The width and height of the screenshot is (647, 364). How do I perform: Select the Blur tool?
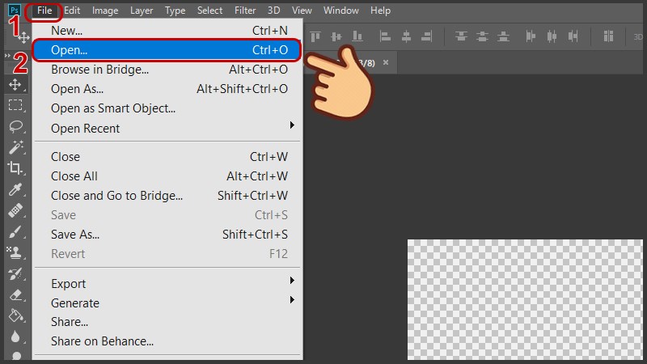(15, 336)
